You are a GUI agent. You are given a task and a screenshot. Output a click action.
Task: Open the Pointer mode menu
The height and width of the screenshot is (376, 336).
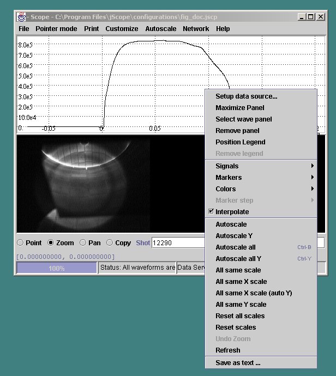56,28
